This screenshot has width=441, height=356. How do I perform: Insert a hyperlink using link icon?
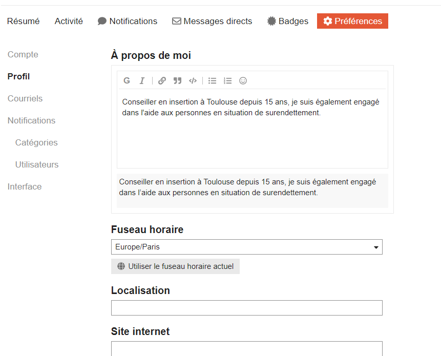click(162, 81)
